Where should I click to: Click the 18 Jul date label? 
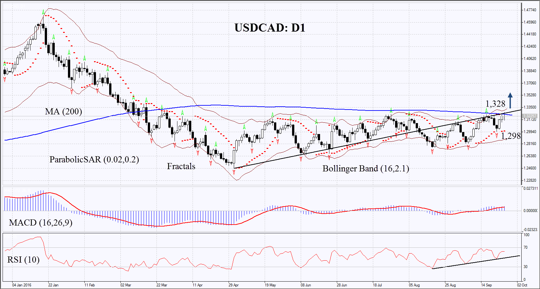tap(377, 285)
